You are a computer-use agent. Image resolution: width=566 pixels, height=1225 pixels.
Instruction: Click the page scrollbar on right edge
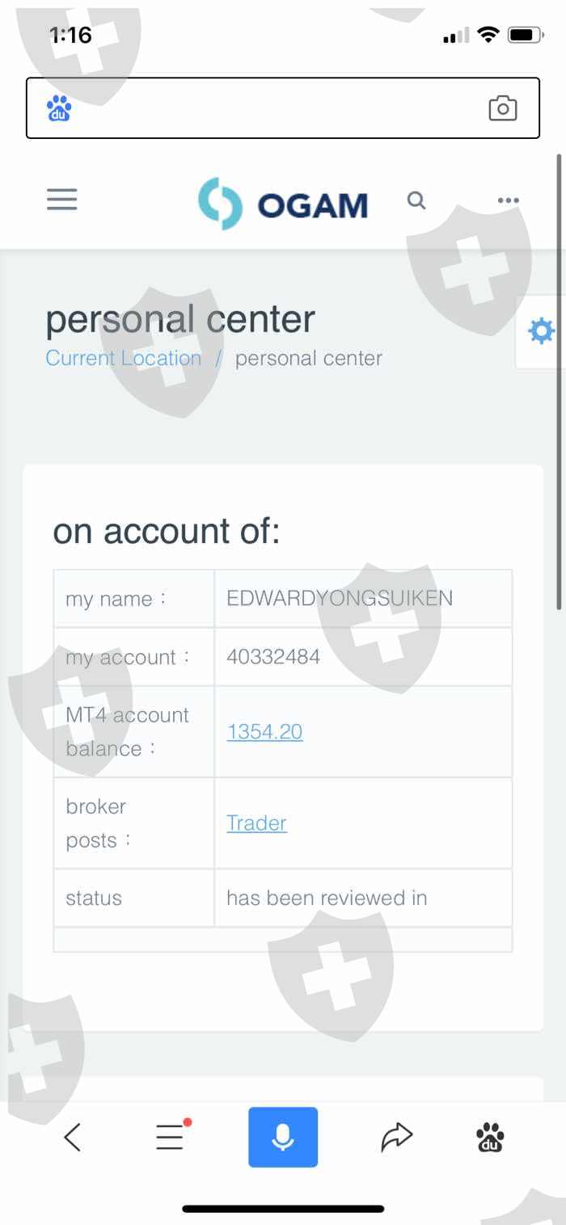(x=559, y=380)
